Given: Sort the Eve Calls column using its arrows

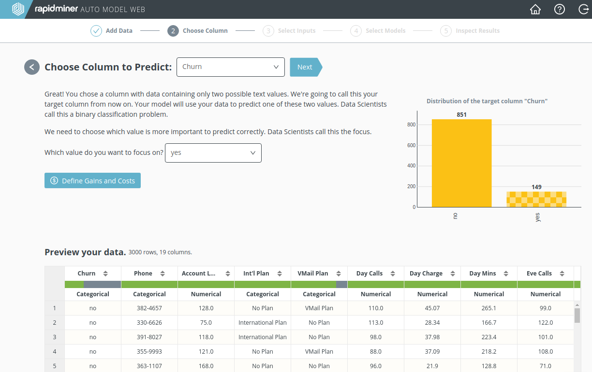Looking at the screenshot, I should [562, 274].
